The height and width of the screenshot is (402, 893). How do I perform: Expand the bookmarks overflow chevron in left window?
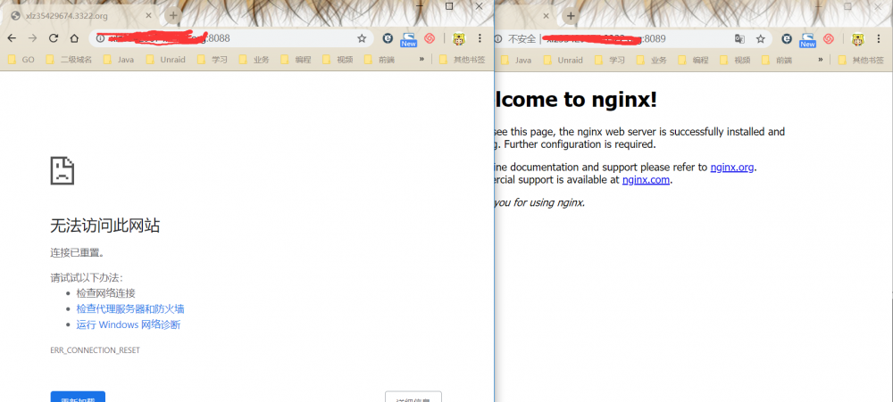click(421, 59)
